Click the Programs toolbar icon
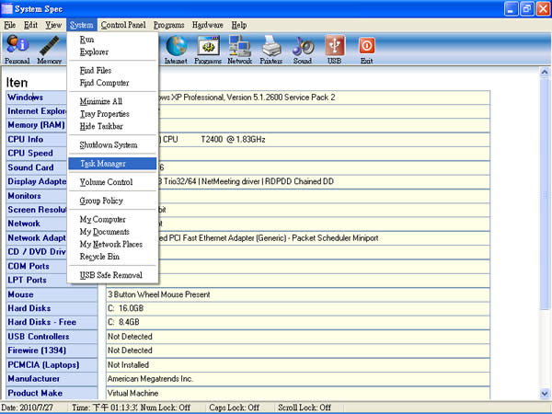 point(208,50)
